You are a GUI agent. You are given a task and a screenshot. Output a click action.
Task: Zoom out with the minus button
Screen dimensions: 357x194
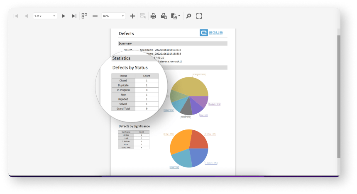pyautogui.click(x=95, y=16)
